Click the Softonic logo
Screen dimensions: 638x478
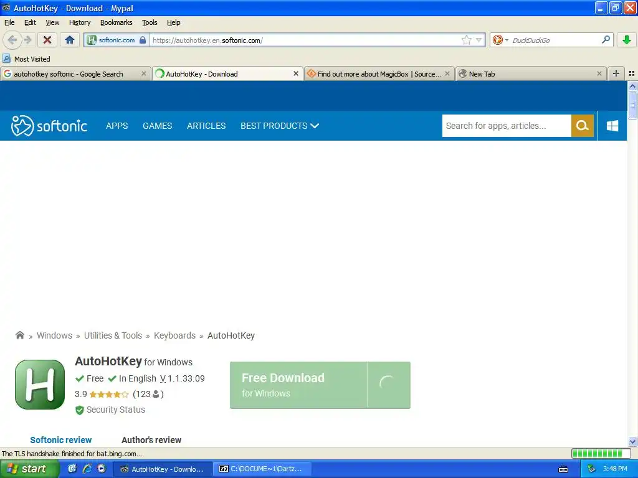[x=49, y=126]
